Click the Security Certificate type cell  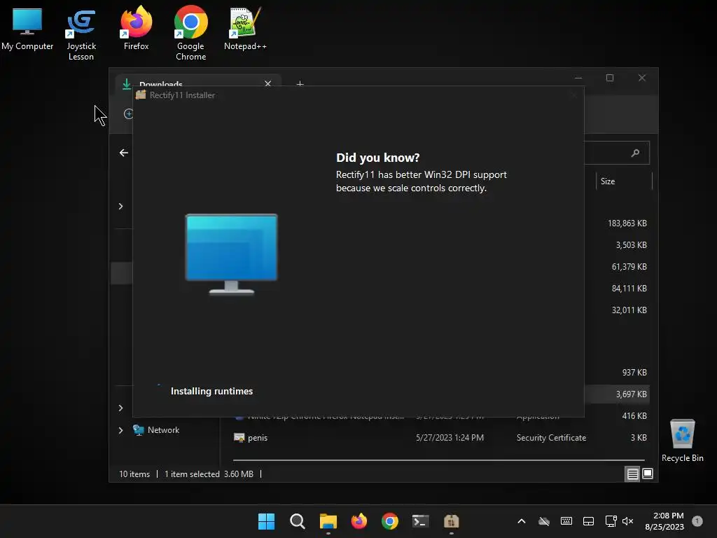tap(551, 438)
